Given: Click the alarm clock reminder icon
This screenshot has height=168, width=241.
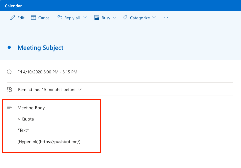Looking at the screenshot, I should click(10, 89).
